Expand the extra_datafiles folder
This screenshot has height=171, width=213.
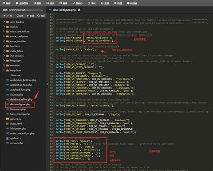point(4,41)
